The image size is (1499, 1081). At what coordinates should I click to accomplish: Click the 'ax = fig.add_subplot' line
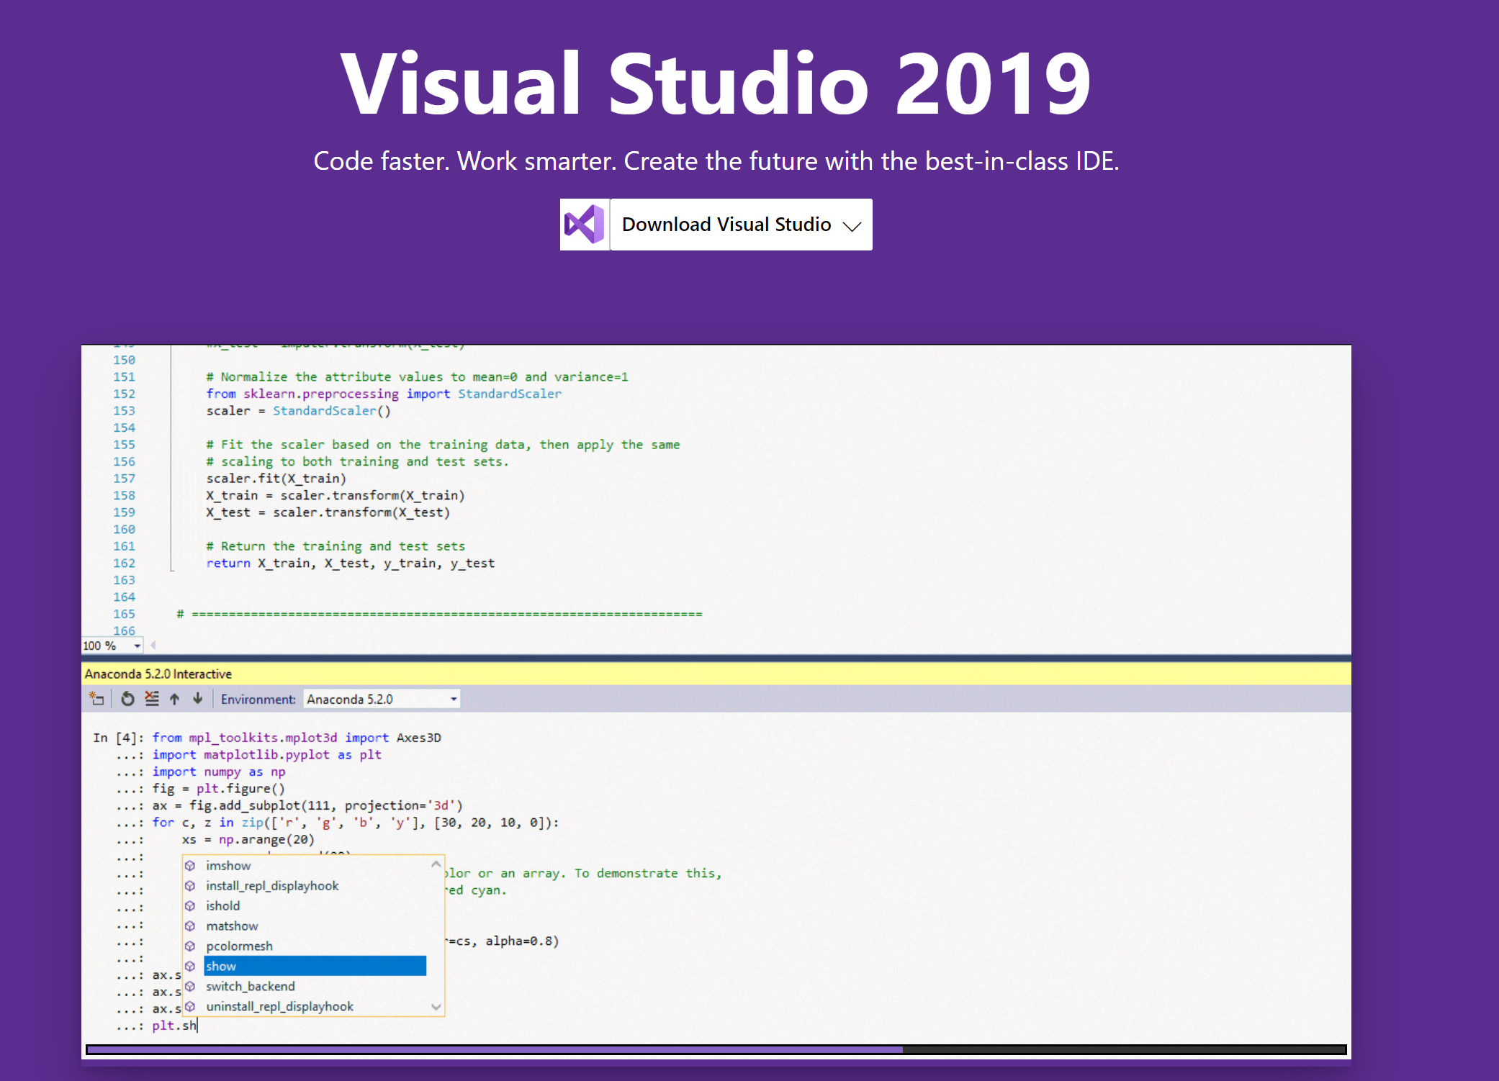tap(307, 806)
